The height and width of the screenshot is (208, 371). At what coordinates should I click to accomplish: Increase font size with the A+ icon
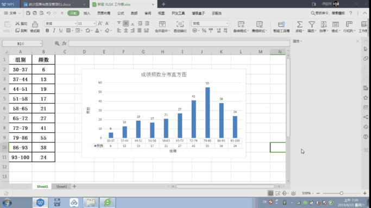coord(100,23)
